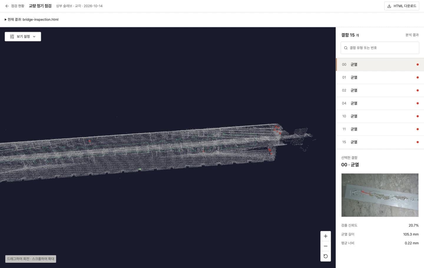Image resolution: width=424 pixels, height=268 pixels.
Task: Expand the 현재 결과 bridge-inspection.html disclosure
Action: 32,19
